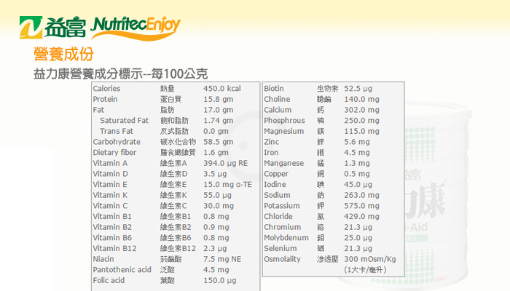Select the Vitamin B6 label

coord(112,238)
